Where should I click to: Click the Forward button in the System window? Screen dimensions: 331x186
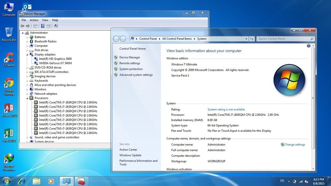[x=123, y=39]
